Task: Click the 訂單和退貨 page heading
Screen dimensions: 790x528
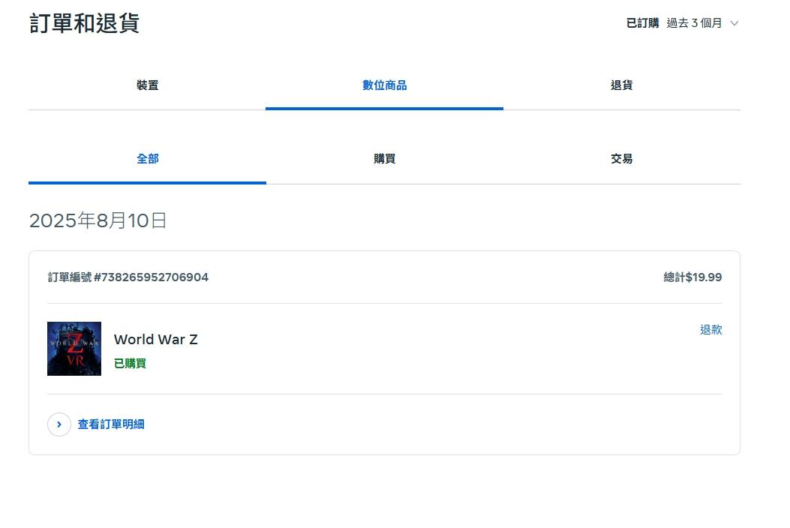Action: pos(85,23)
